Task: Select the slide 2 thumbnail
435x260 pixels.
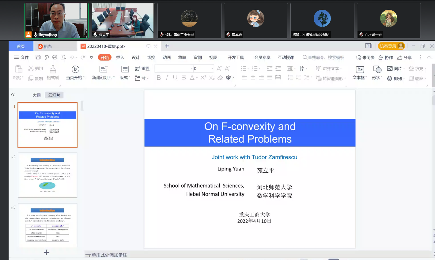Action: (47, 175)
